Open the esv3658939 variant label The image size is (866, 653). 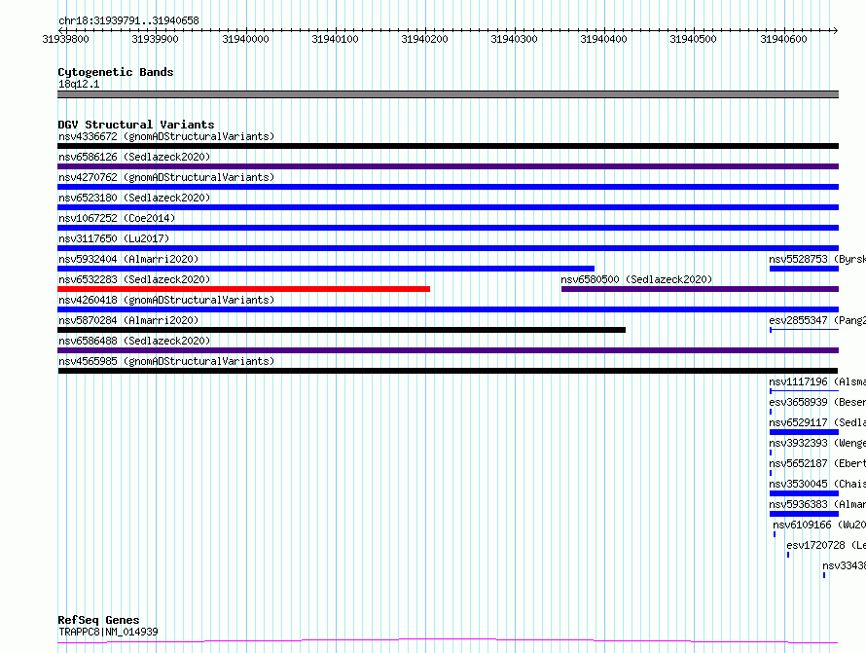(x=816, y=402)
